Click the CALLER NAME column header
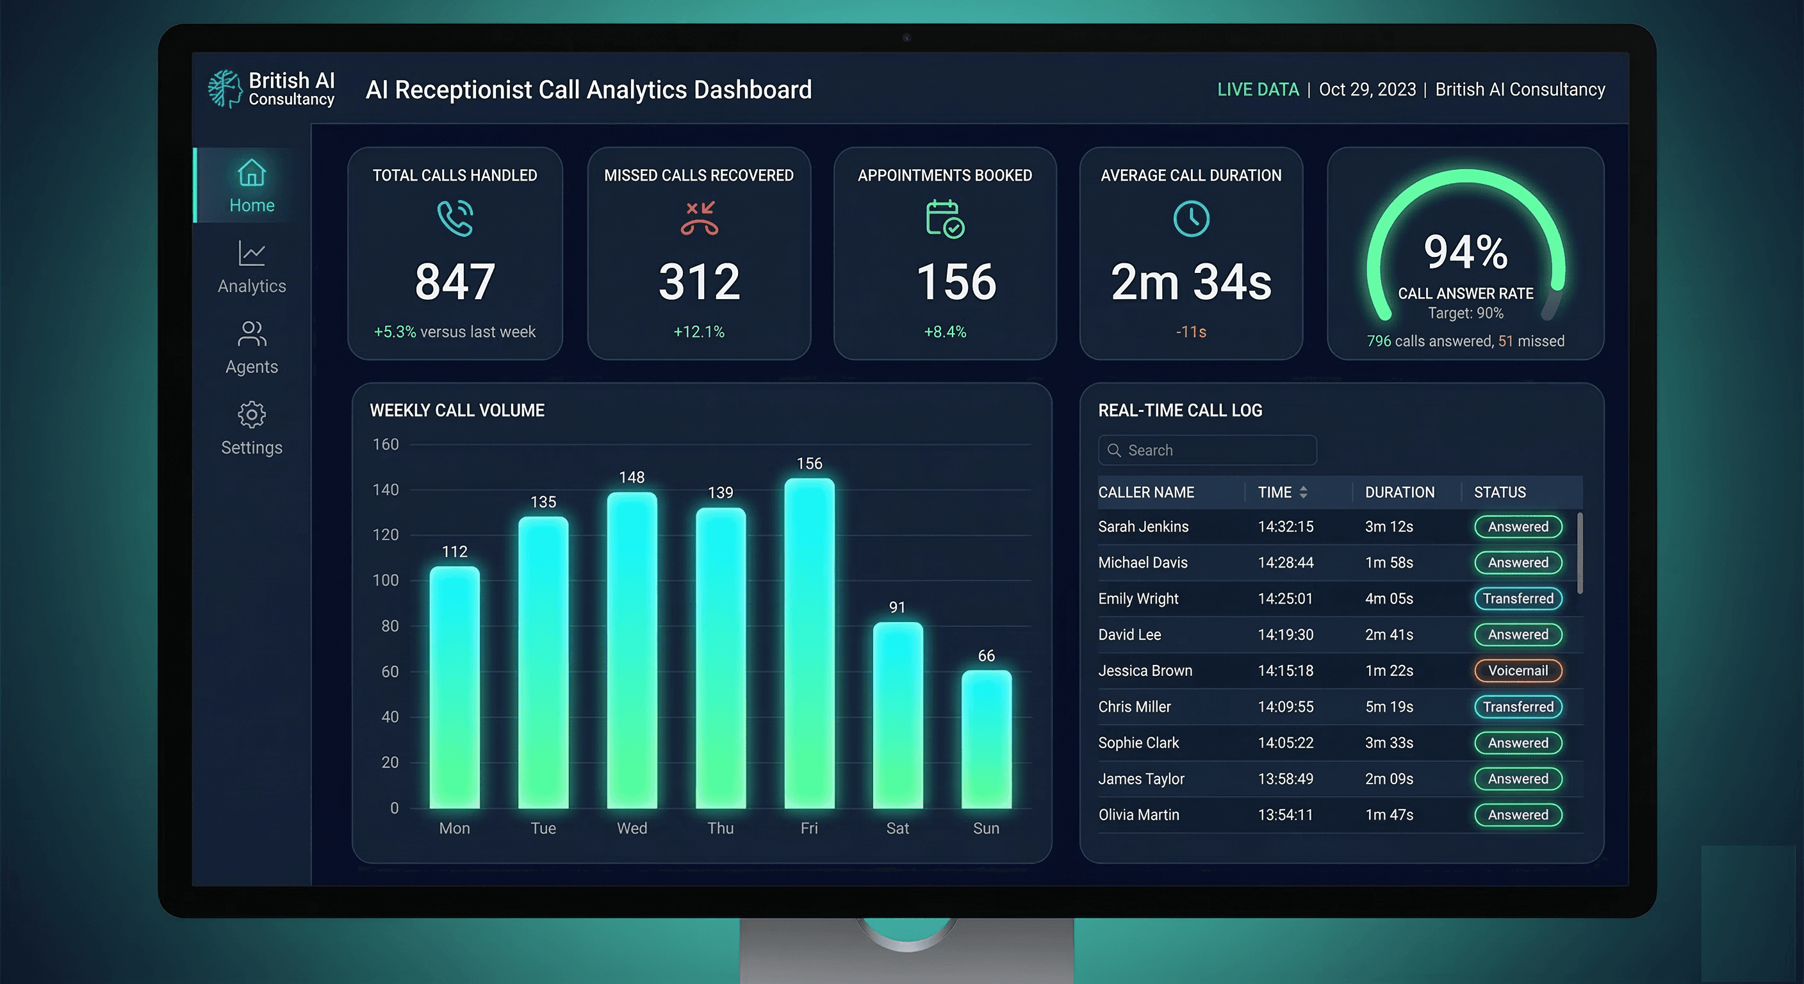Image resolution: width=1804 pixels, height=984 pixels. 1145,493
